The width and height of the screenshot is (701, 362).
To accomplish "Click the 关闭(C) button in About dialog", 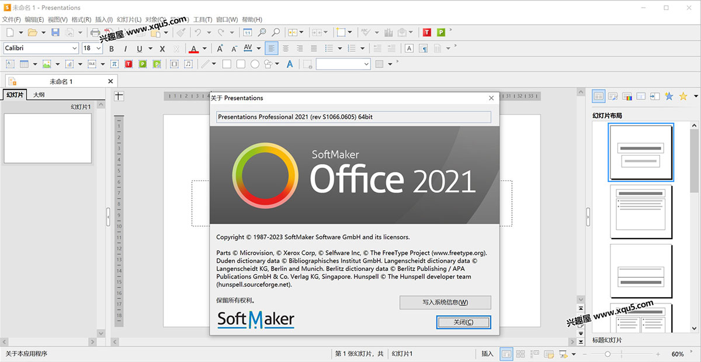I will click(463, 322).
